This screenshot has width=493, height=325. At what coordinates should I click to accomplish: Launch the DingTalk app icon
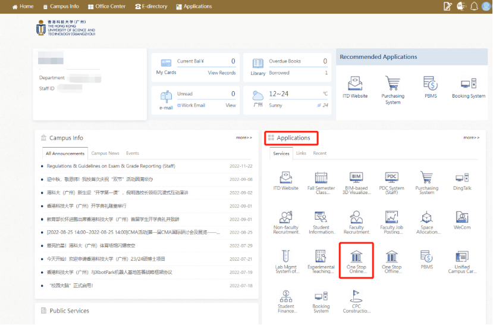click(462, 182)
